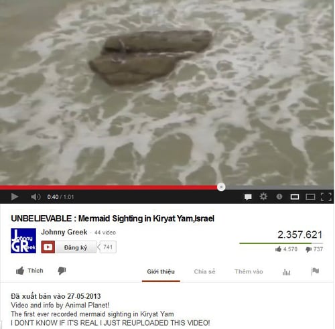Play the mermaid sighting video
Viewport: 335px width, 329px height.
[x=15, y=197]
